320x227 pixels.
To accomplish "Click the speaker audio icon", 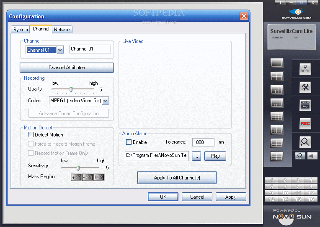I will pyautogui.click(x=312, y=156).
